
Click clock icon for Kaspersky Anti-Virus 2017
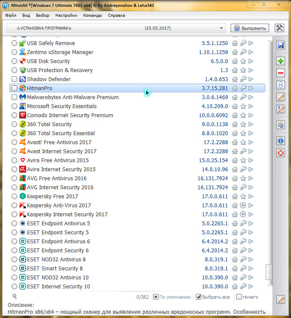pyautogui.click(x=243, y=205)
